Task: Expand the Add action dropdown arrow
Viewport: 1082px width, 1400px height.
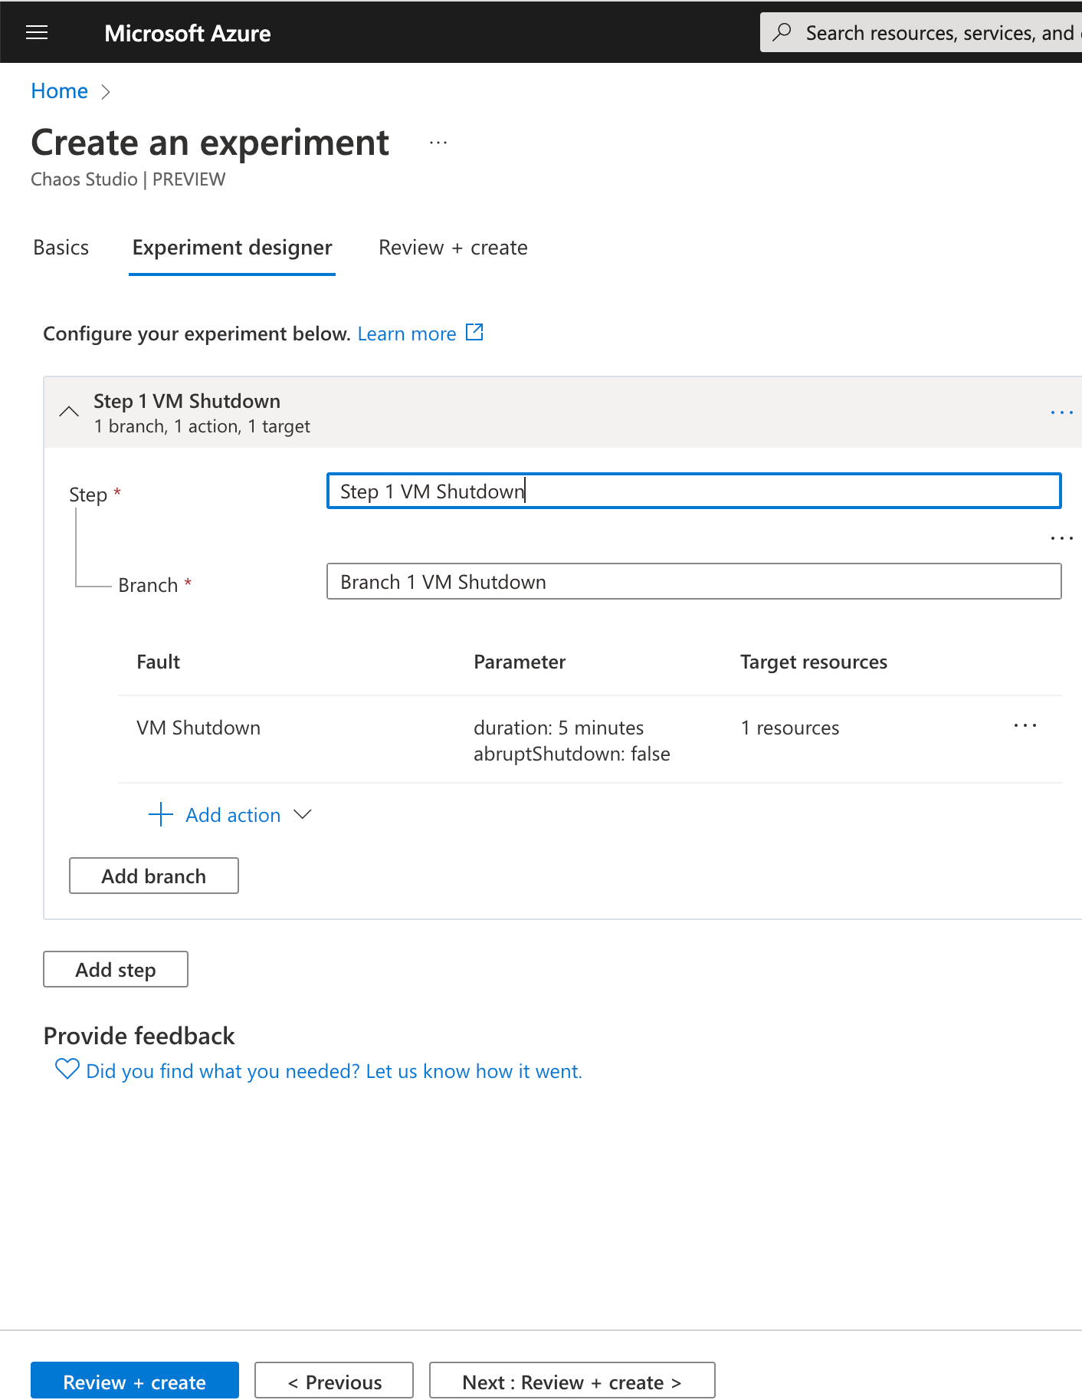Action: pos(303,814)
